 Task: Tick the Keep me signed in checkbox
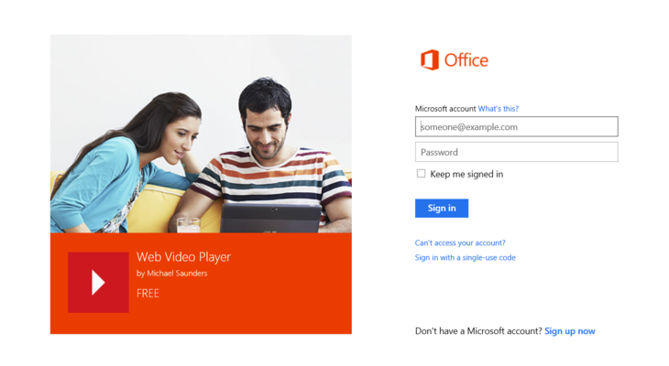(422, 174)
